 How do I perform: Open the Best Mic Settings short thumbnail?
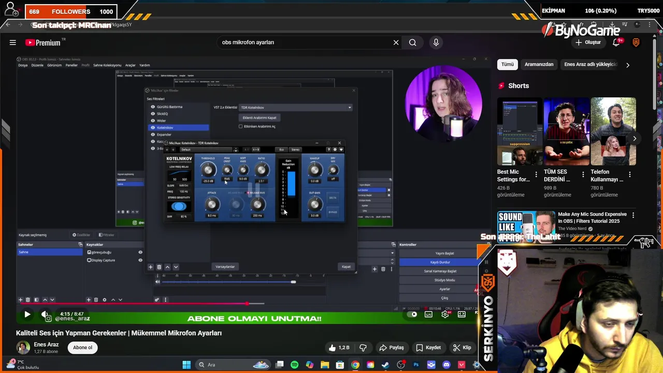point(520,131)
